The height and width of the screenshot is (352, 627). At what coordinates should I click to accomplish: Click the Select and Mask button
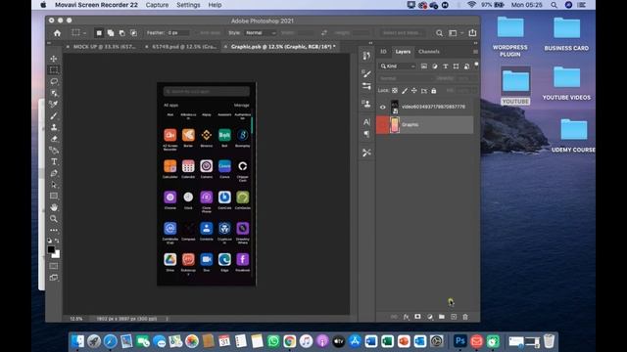pyautogui.click(x=403, y=33)
